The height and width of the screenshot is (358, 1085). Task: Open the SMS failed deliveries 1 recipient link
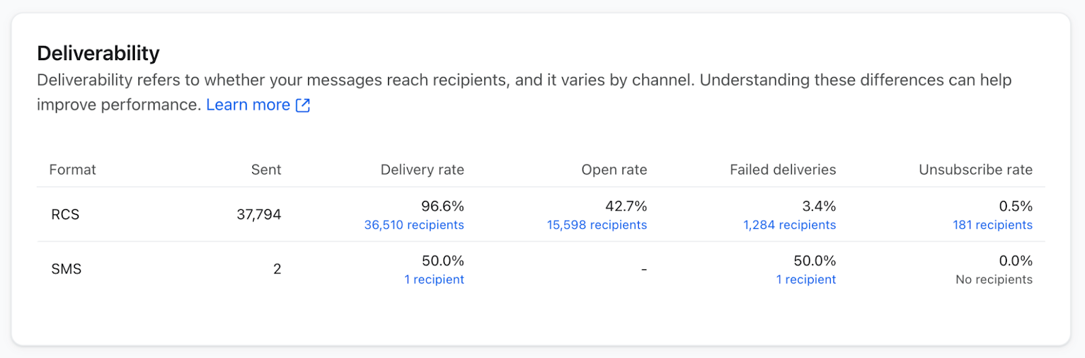coord(806,279)
